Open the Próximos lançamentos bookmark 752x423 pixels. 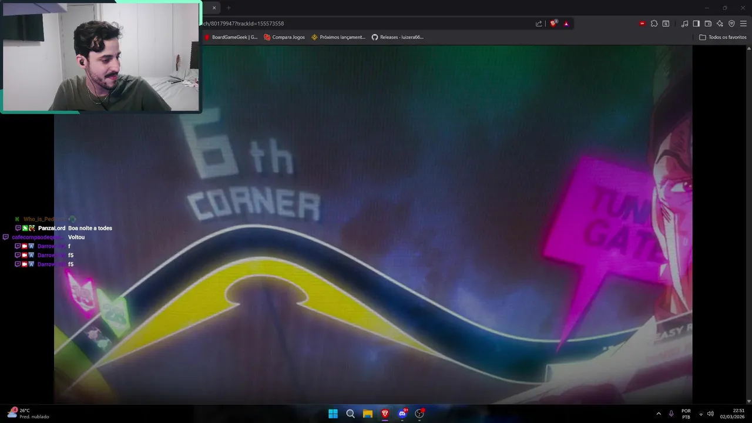pos(338,37)
